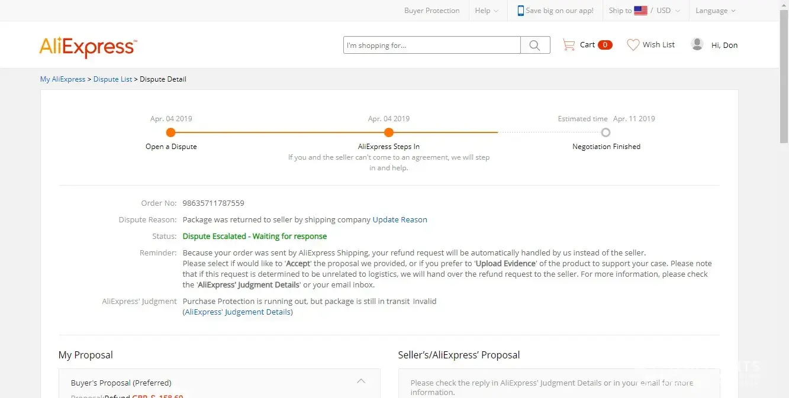Click the Wish List heart icon
The image size is (789, 398).
click(633, 45)
